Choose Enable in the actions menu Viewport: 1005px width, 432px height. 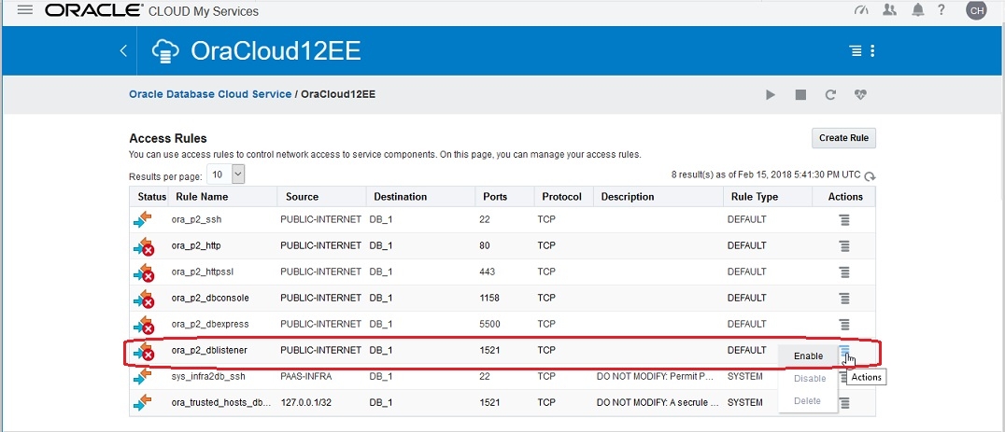click(x=808, y=355)
